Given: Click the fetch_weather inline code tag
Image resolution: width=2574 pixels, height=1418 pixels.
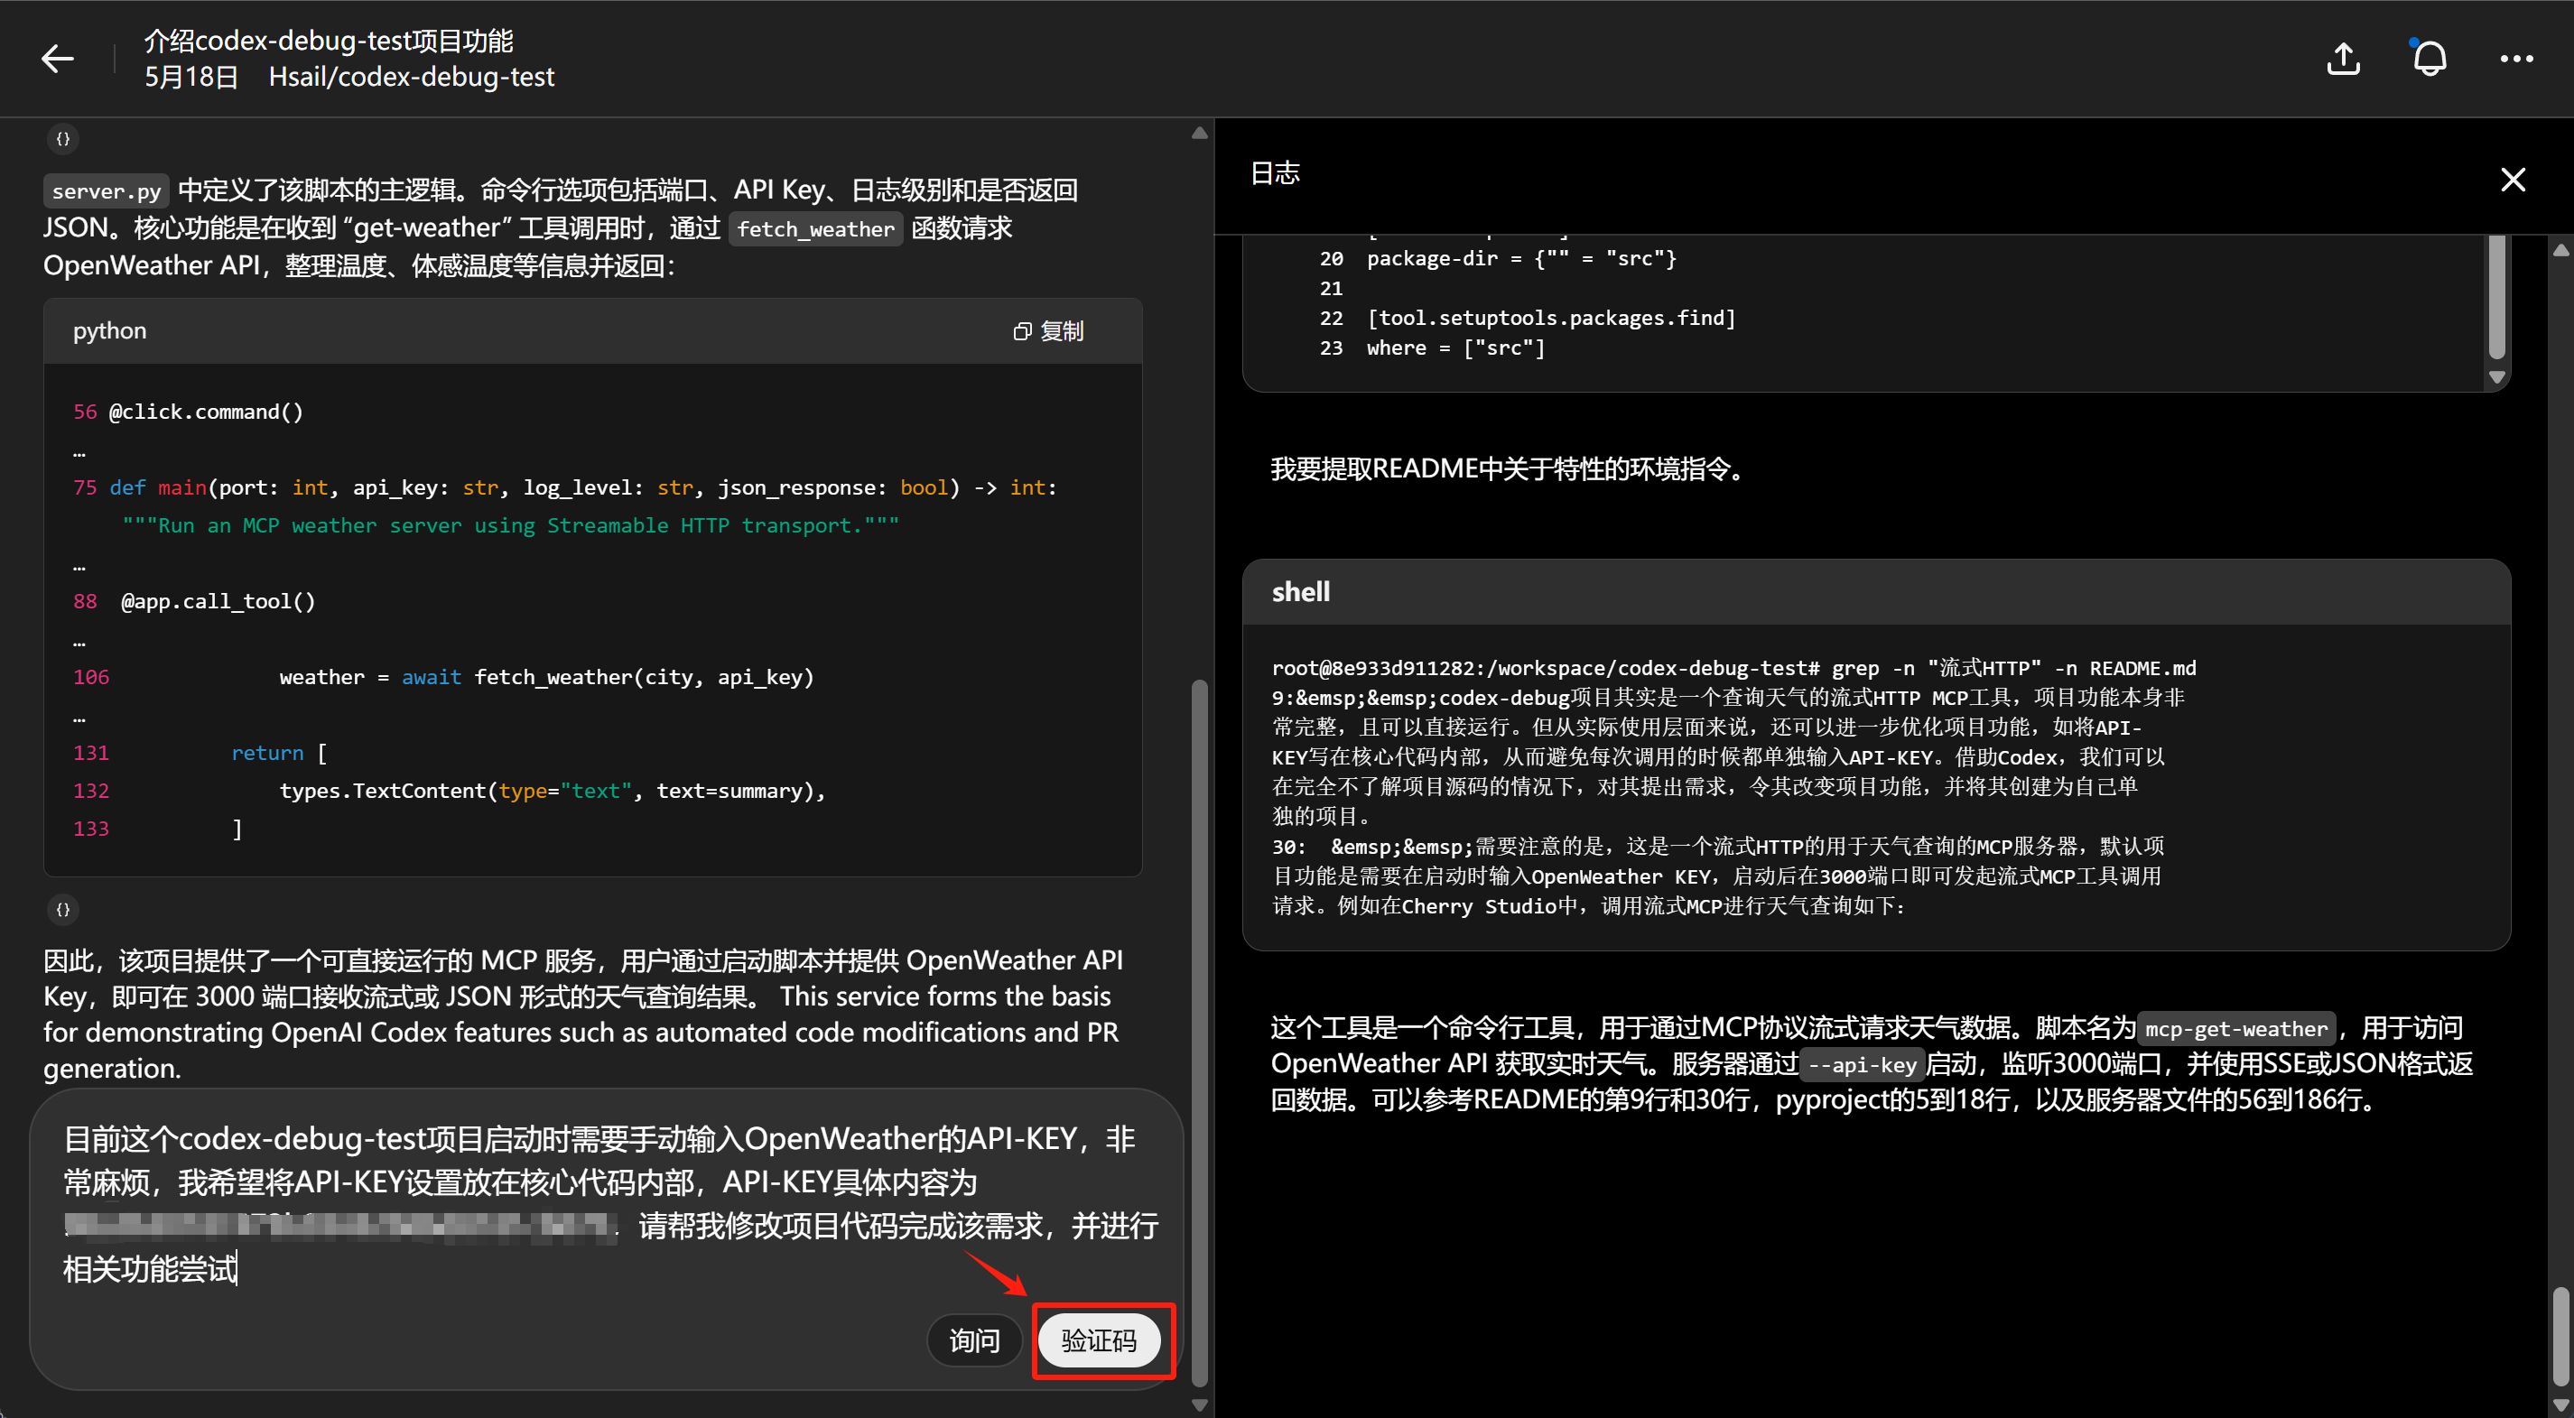Looking at the screenshot, I should point(814,229).
